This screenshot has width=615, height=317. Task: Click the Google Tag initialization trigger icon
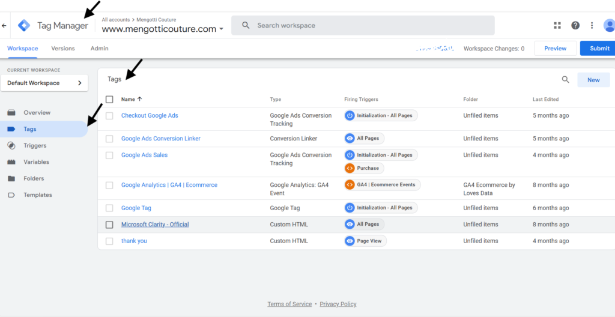[350, 208]
